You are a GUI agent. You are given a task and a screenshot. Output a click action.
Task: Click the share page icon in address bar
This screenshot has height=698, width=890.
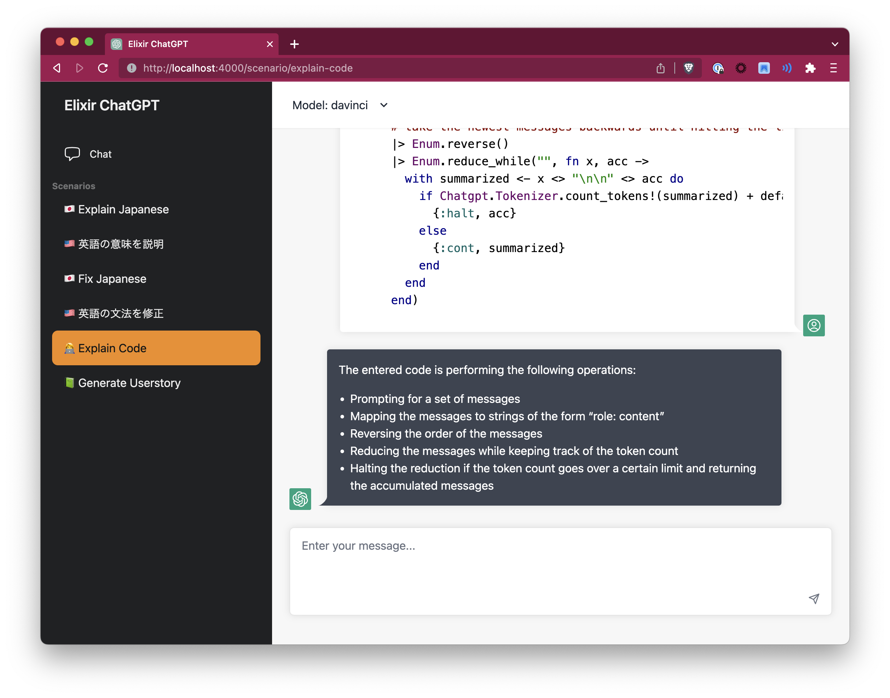click(660, 68)
